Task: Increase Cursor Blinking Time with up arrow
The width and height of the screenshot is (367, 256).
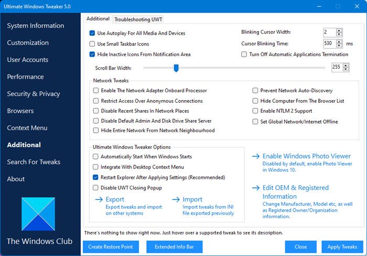Action: pos(339,41)
